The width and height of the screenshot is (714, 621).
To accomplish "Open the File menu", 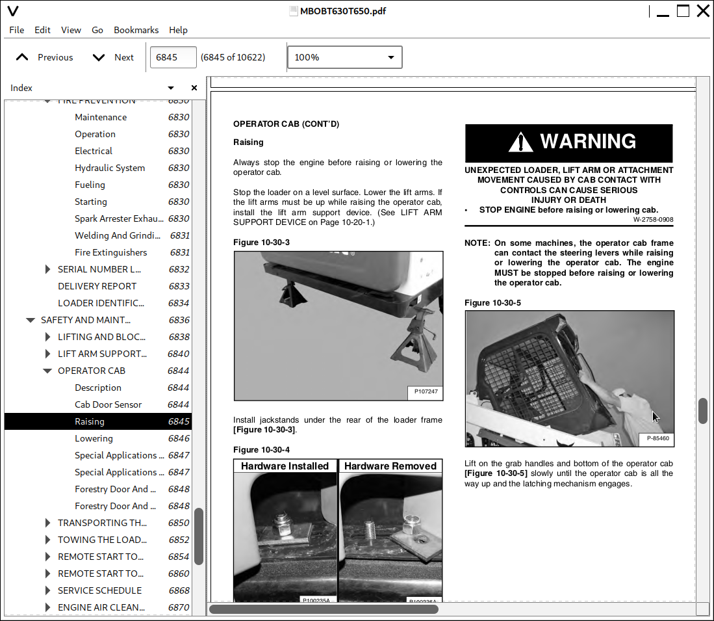I will (x=17, y=30).
